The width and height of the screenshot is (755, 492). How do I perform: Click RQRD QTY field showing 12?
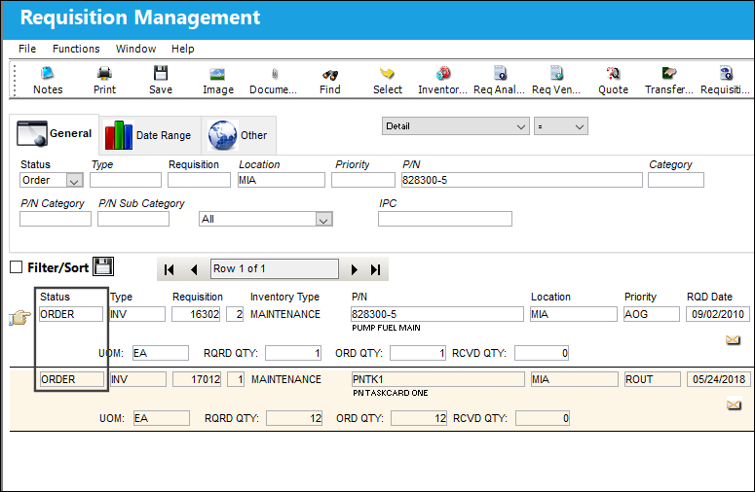[x=293, y=418]
